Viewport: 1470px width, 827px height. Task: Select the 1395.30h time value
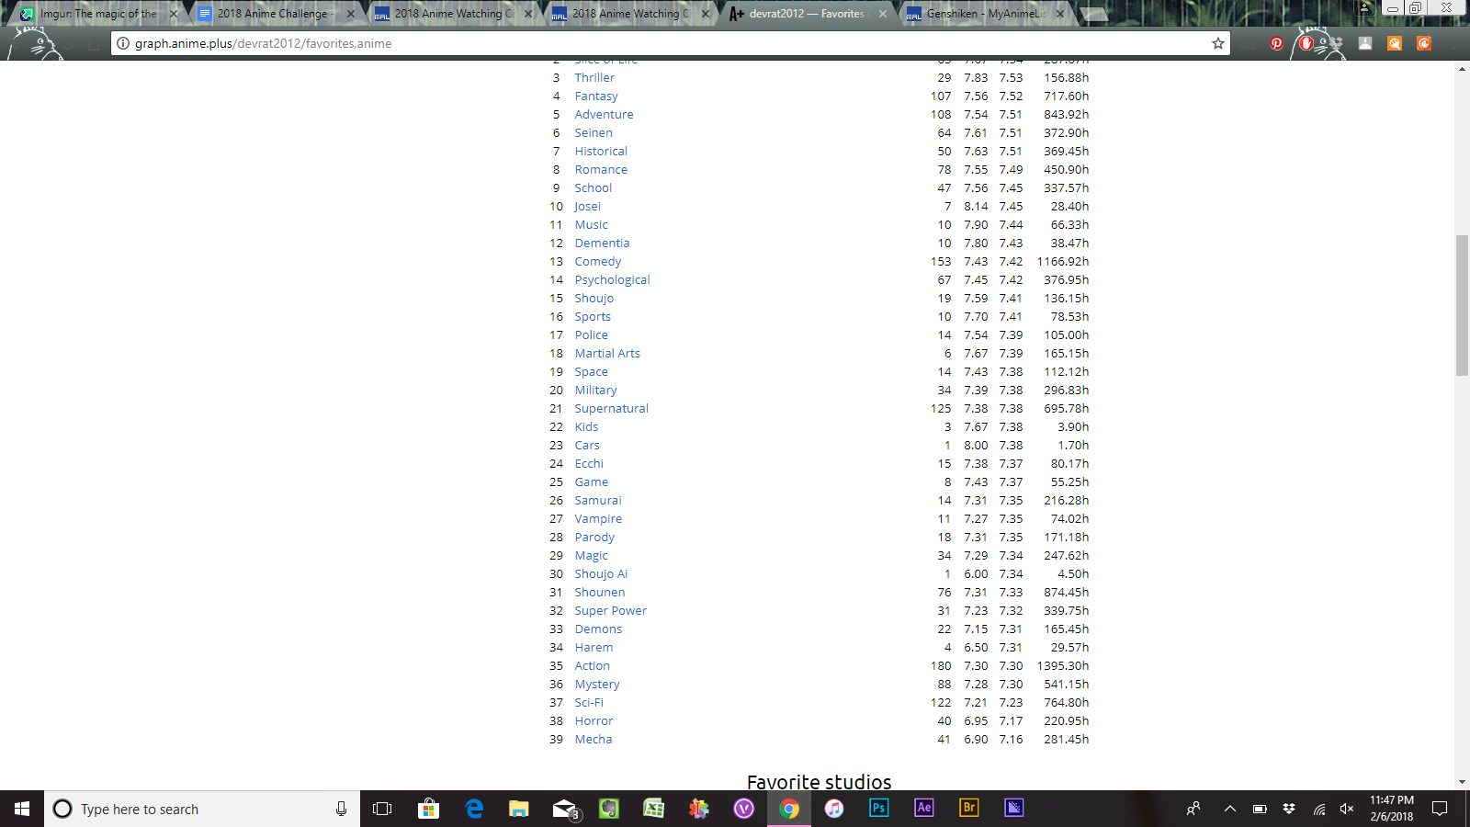1063,666
